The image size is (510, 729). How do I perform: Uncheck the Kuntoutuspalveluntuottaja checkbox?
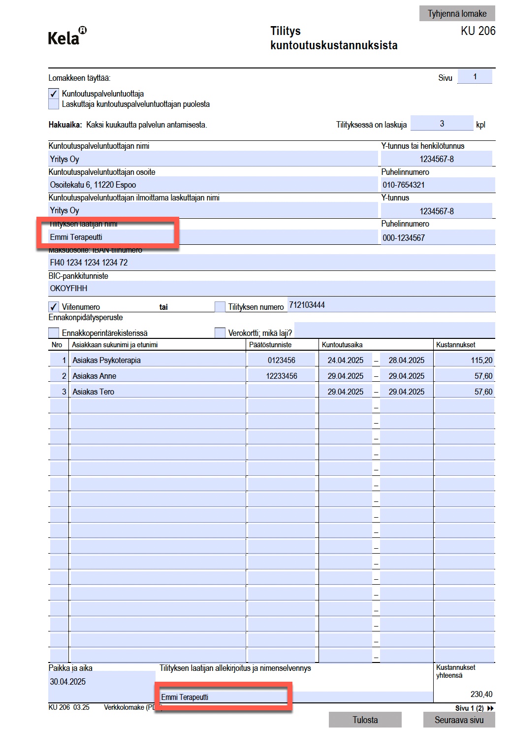pos(54,94)
